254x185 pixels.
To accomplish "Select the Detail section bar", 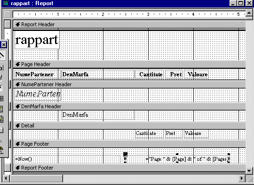I will coord(129,126).
